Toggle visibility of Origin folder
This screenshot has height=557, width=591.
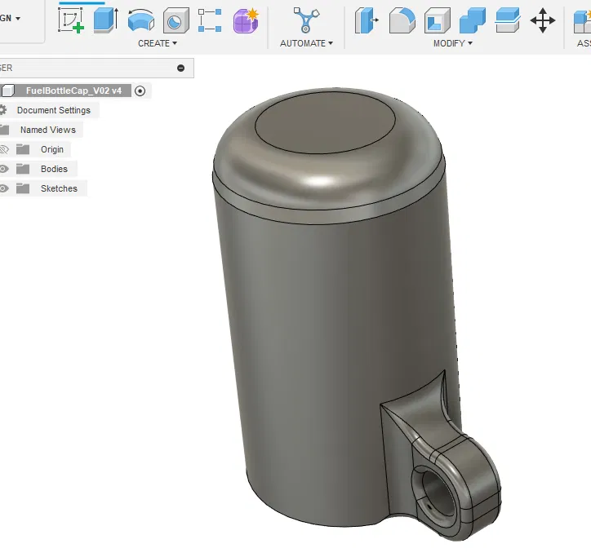coord(4,149)
